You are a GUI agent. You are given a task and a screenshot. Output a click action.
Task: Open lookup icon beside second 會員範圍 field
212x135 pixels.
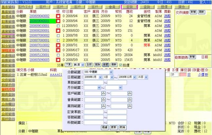(x=130, y=99)
